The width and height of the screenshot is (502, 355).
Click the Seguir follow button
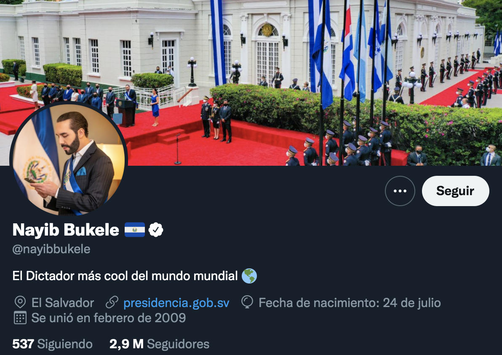tap(455, 191)
